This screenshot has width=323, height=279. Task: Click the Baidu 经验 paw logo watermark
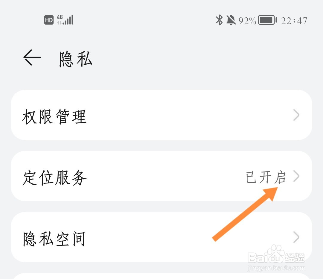(x=276, y=255)
